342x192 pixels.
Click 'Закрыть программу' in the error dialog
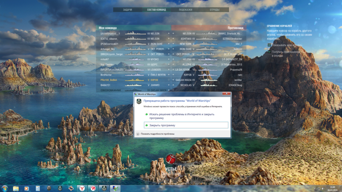tap(186, 125)
